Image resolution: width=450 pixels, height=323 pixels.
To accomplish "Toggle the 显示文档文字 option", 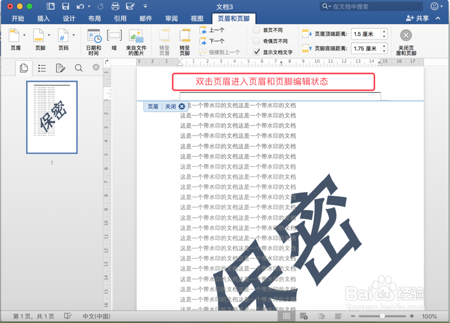I will pyautogui.click(x=255, y=51).
